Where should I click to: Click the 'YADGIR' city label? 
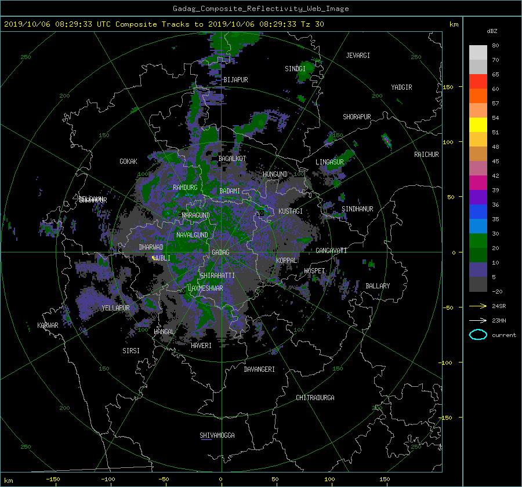(401, 87)
